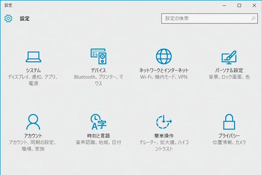Open the プライバシー padlock icon
The width and height of the screenshot is (262, 175).
click(x=229, y=122)
